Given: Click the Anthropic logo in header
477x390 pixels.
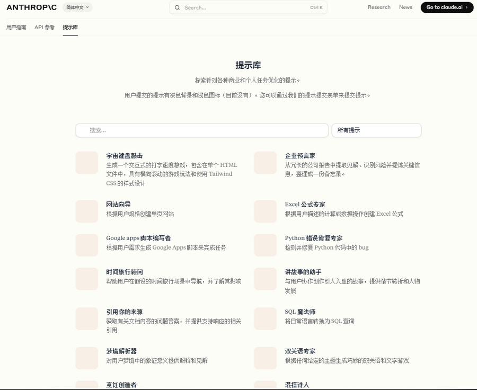Looking at the screenshot, I should point(31,7).
